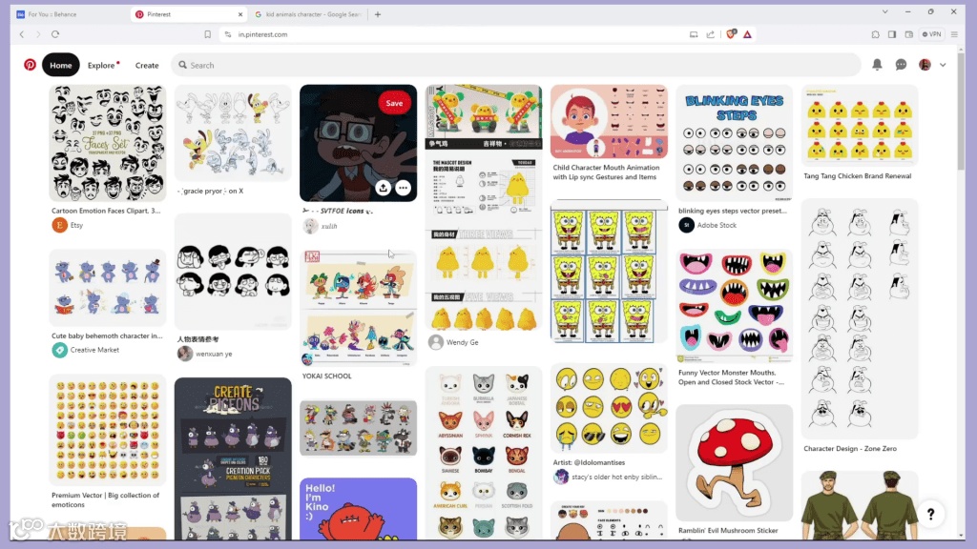Open Character Design Zone Zero pin
Viewport: 977px width, 549px height.
[860, 318]
